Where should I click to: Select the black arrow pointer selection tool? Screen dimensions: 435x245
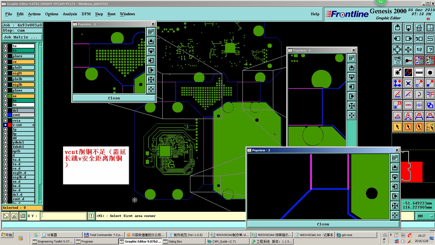coord(397,127)
